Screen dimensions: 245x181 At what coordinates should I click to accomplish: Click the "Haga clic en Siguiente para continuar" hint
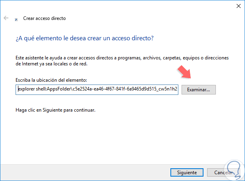tap(56, 110)
